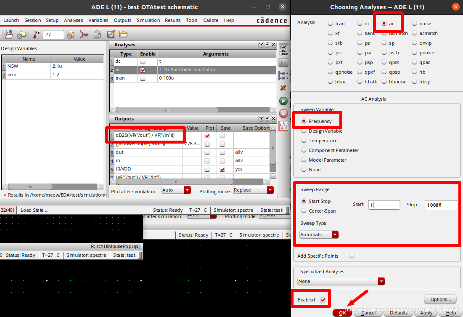Click Outputs table scroll-up arrow

click(273, 128)
